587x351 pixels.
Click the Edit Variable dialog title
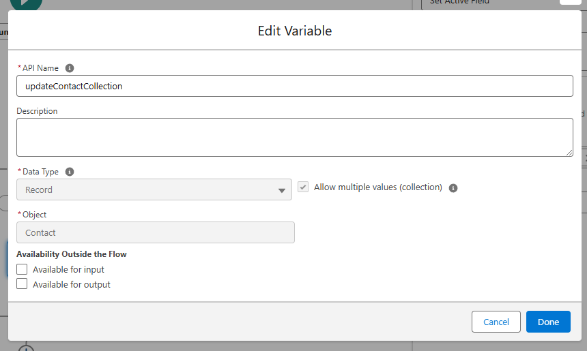pos(294,31)
